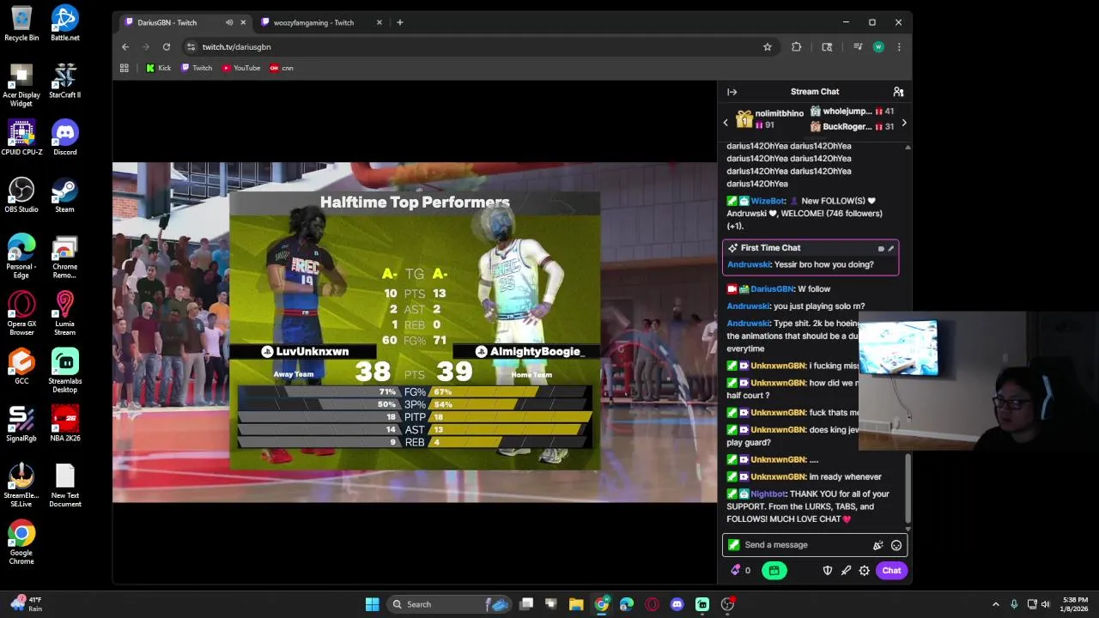Screen dimensions: 1099x618
Task: Edit pencil icon on First Time Chat
Action: tap(890, 248)
